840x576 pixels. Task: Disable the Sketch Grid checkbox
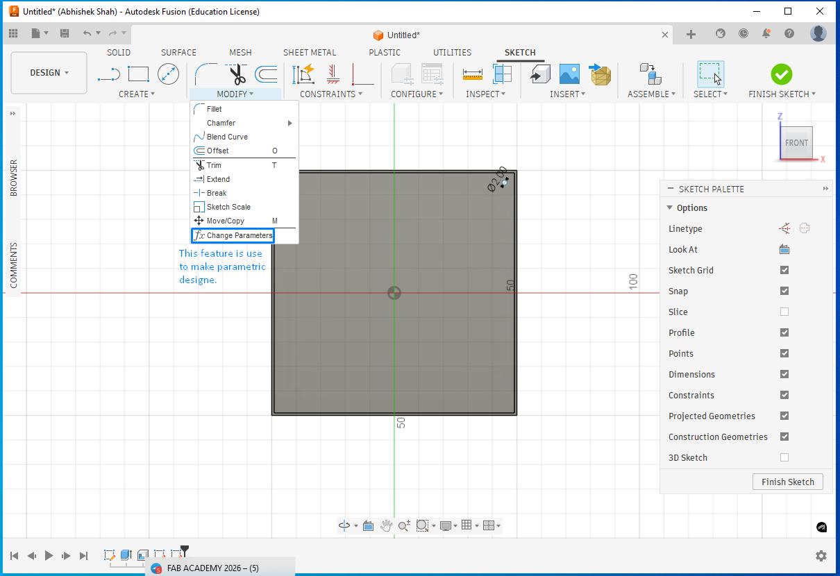[784, 271]
